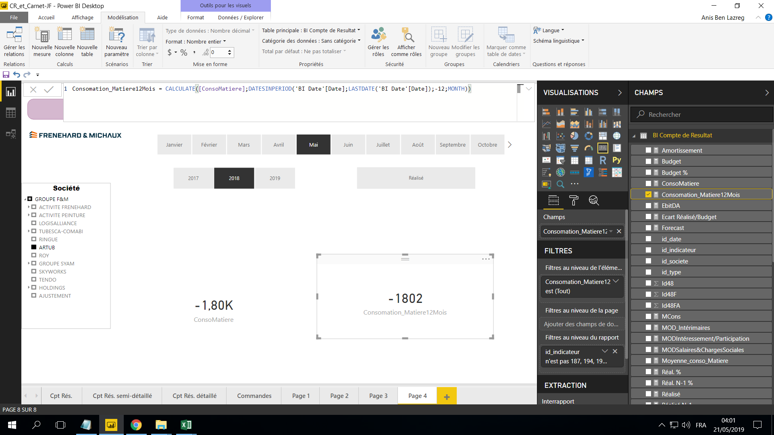Open Catégorie des données dropdown
The image size is (774, 435).
pos(311,41)
